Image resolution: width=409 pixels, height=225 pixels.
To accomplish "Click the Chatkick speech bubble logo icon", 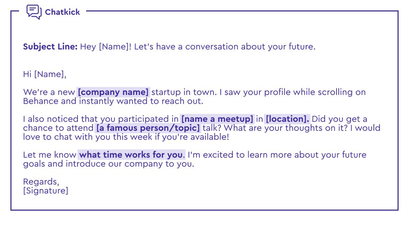I will 34,12.
